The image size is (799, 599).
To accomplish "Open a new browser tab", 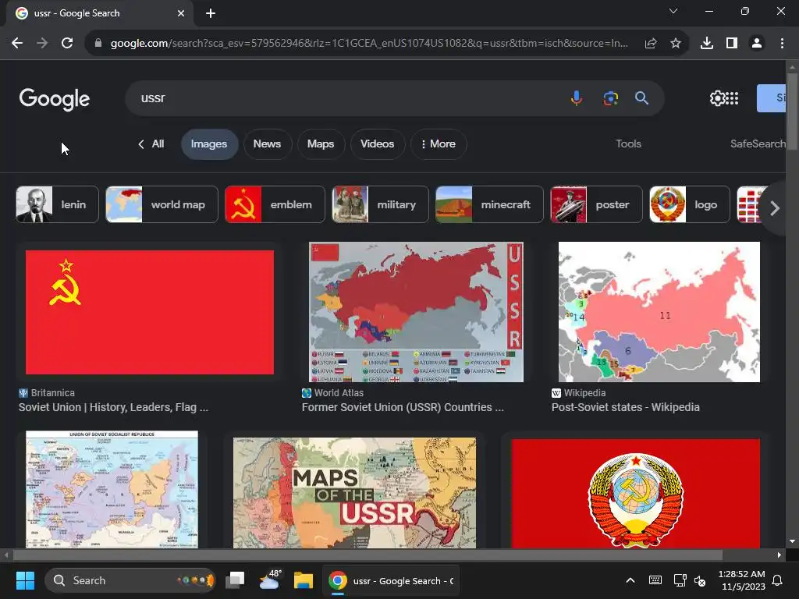I will point(211,13).
